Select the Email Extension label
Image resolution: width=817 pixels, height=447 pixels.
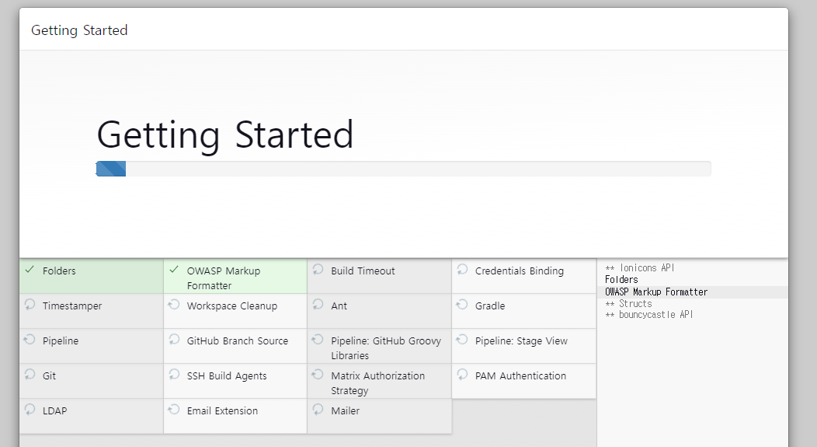pos(222,410)
